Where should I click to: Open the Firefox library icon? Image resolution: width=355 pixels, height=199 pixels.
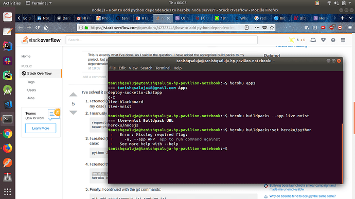point(307,28)
